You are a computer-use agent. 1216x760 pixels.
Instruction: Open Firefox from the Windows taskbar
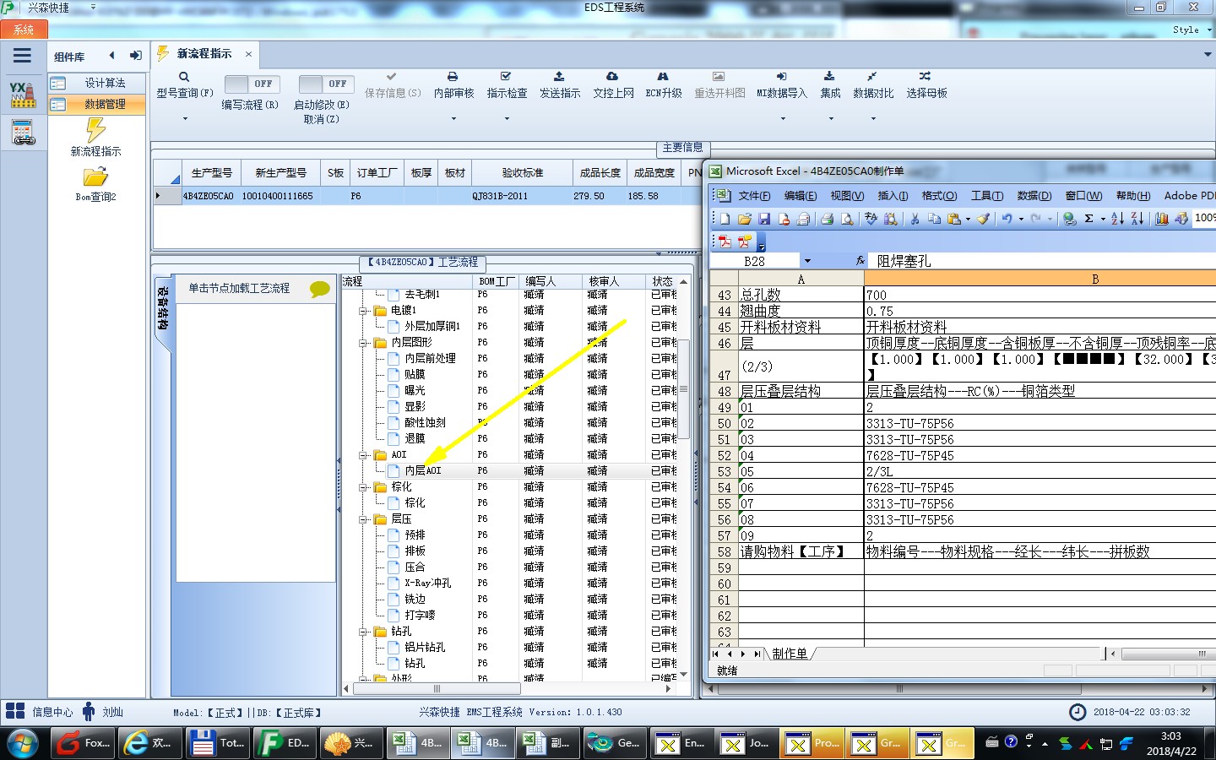[x=84, y=743]
